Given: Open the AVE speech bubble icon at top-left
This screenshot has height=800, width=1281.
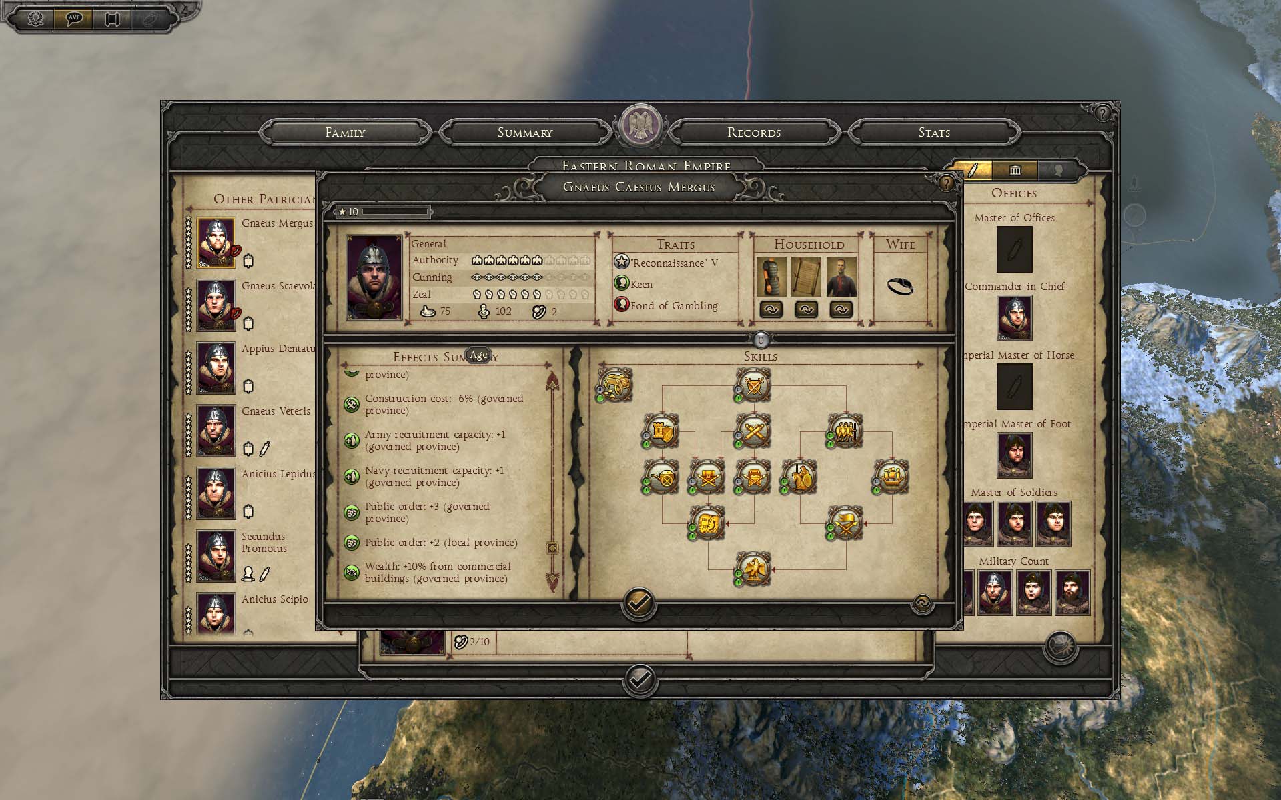Looking at the screenshot, I should (x=74, y=18).
